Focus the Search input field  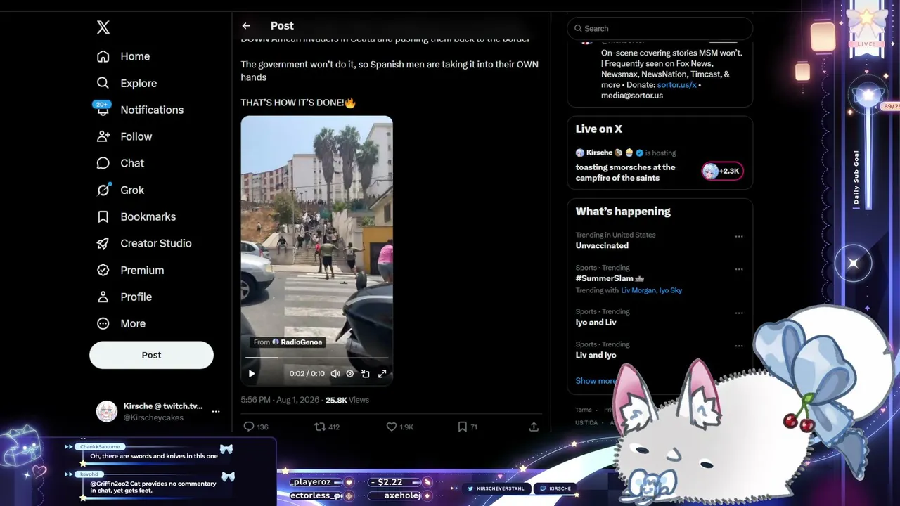tap(660, 29)
